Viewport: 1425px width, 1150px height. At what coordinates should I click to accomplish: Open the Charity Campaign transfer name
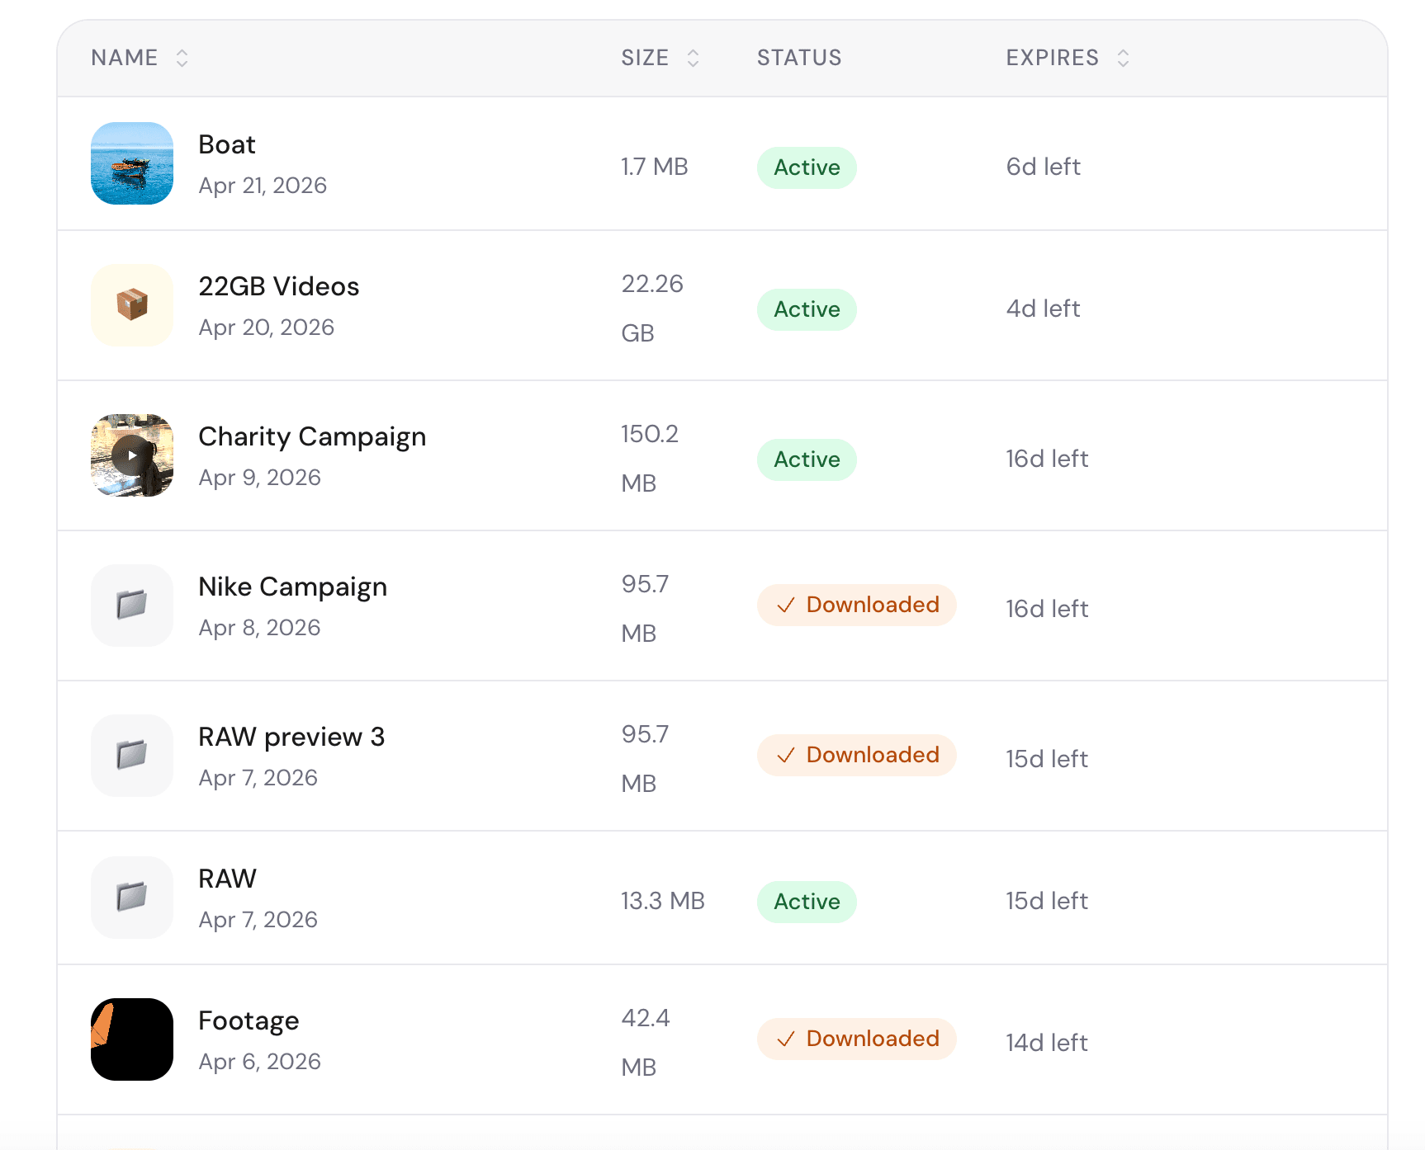312,436
